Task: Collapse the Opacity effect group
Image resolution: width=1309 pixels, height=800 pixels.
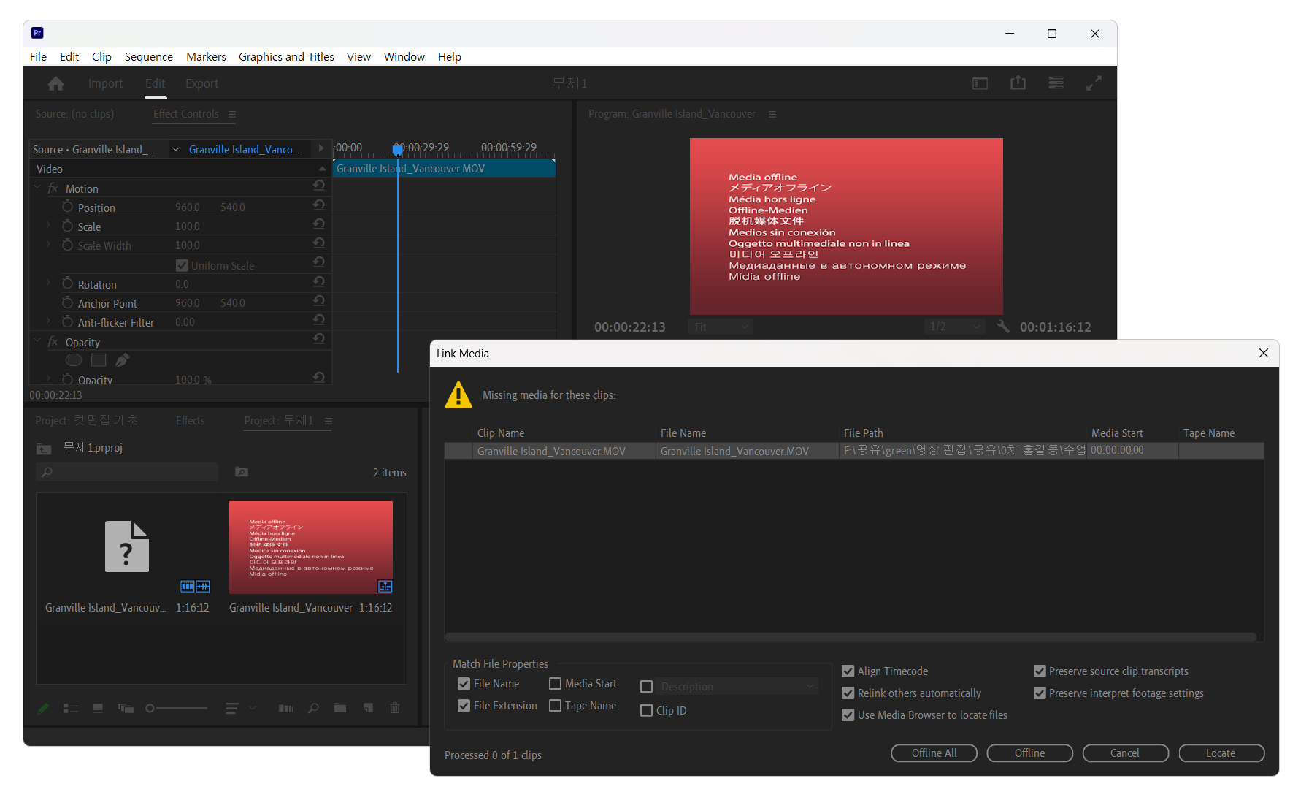Action: click(x=37, y=341)
